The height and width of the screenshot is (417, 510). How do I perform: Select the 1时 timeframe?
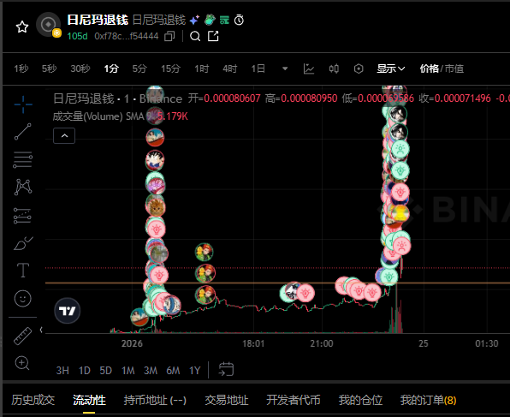(x=202, y=69)
